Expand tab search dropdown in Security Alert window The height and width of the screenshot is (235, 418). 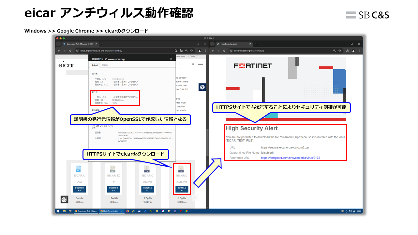pyautogui.click(x=213, y=44)
